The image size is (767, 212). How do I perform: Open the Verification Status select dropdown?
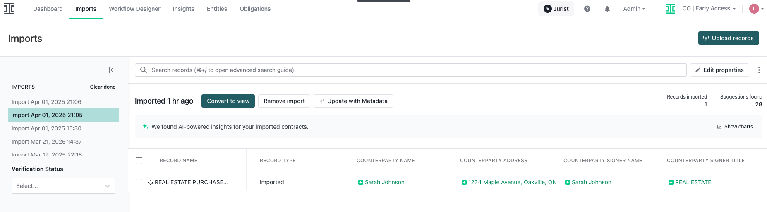pyautogui.click(x=63, y=186)
